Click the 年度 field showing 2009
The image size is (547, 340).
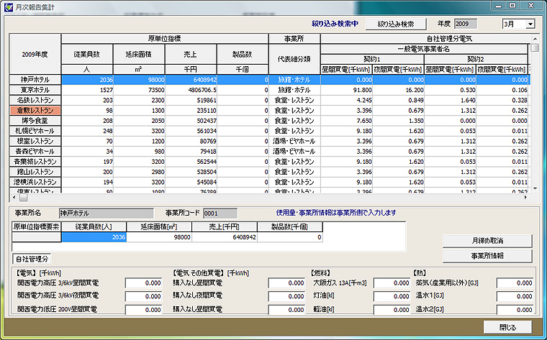pos(466,24)
